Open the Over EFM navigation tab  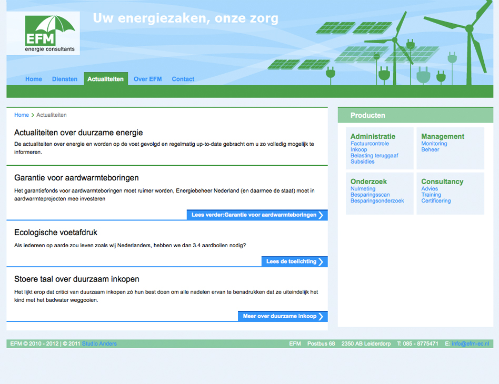point(148,79)
